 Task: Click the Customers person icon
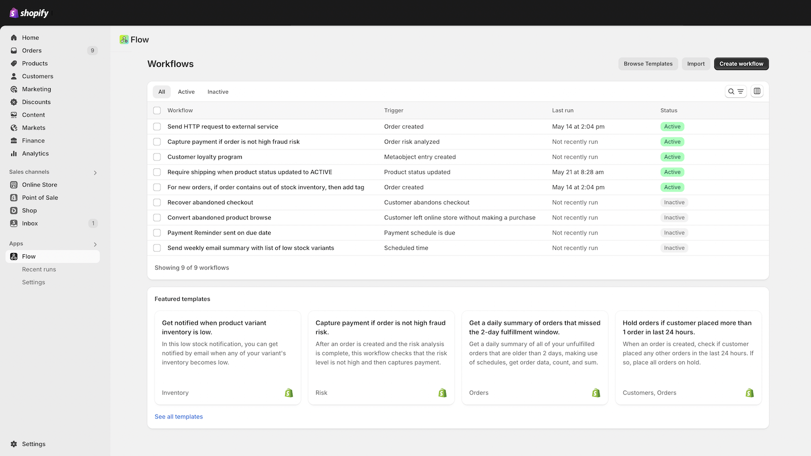point(14,77)
